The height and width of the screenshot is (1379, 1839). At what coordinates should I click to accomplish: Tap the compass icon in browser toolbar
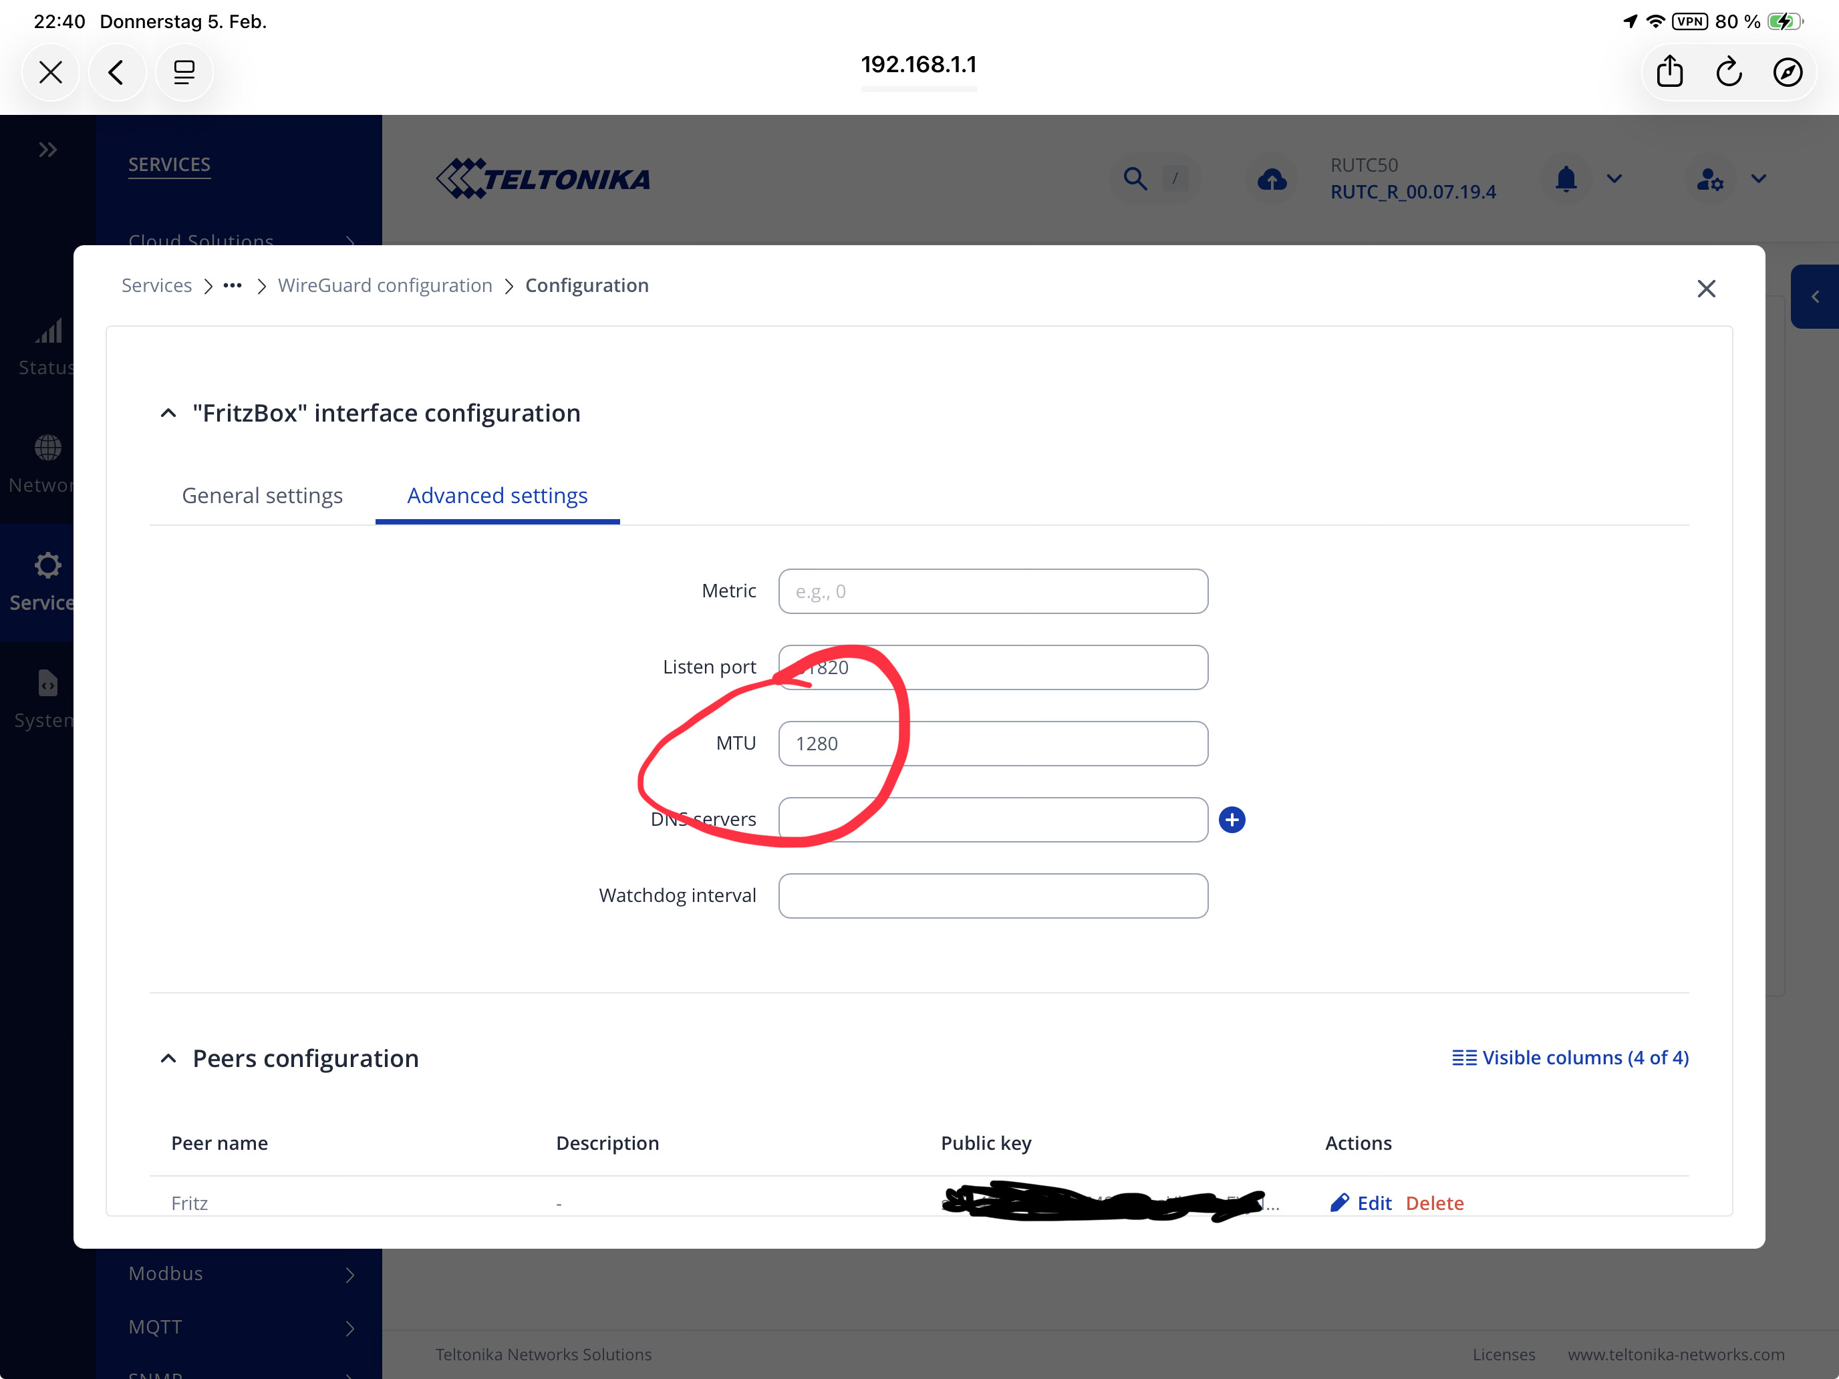[1787, 72]
